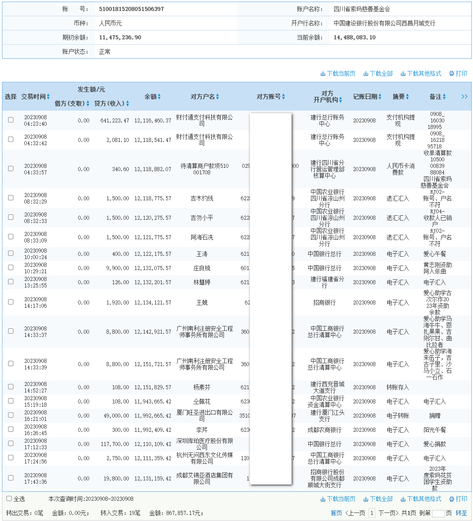This screenshot has height=521, width=473.
Task: Sort by transaction time column arrows
Action: point(48,96)
